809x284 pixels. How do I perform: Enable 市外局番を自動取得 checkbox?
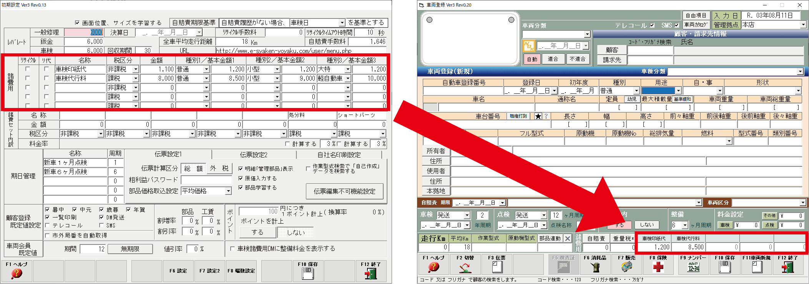pos(47,235)
